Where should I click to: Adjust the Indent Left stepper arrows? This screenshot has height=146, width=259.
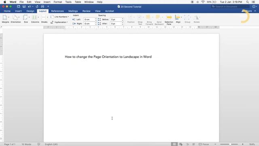click(x=96, y=19)
